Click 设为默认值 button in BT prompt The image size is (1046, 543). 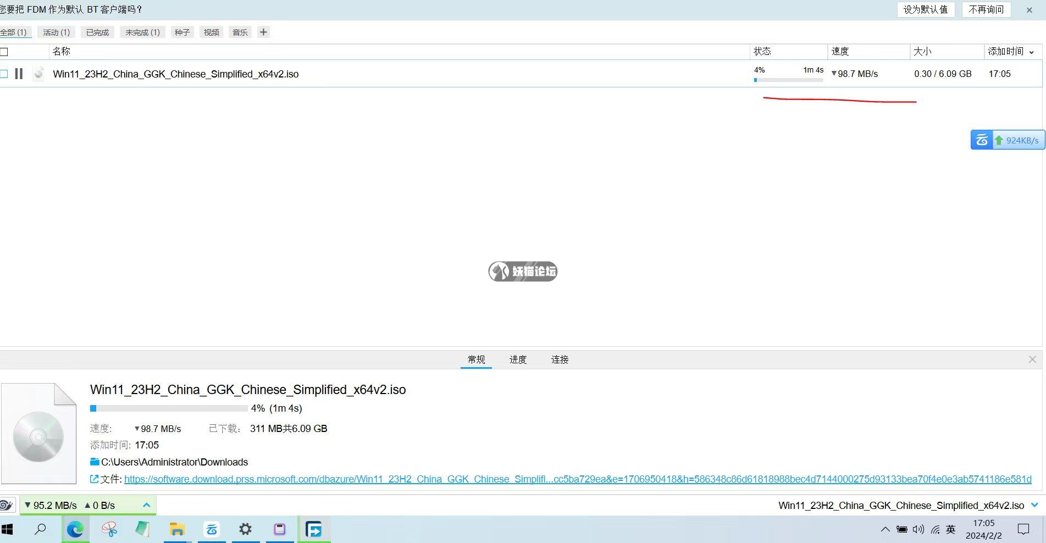[x=926, y=9]
